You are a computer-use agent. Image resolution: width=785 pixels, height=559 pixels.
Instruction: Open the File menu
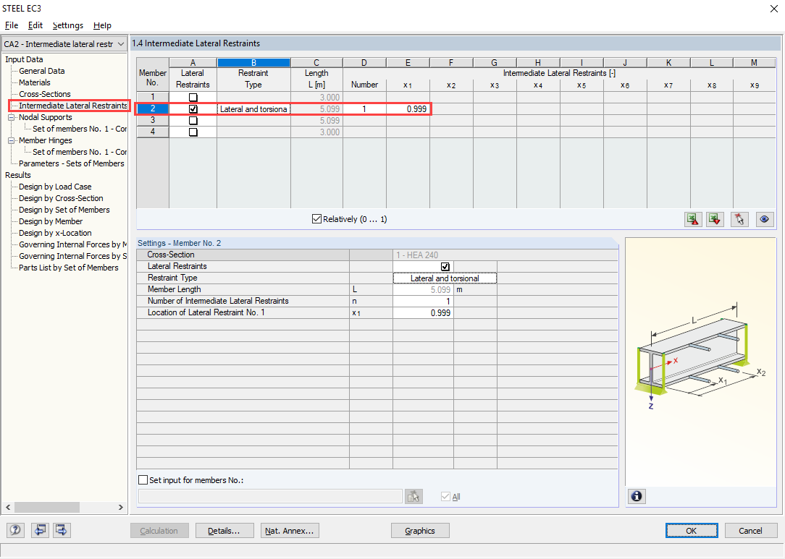click(11, 25)
